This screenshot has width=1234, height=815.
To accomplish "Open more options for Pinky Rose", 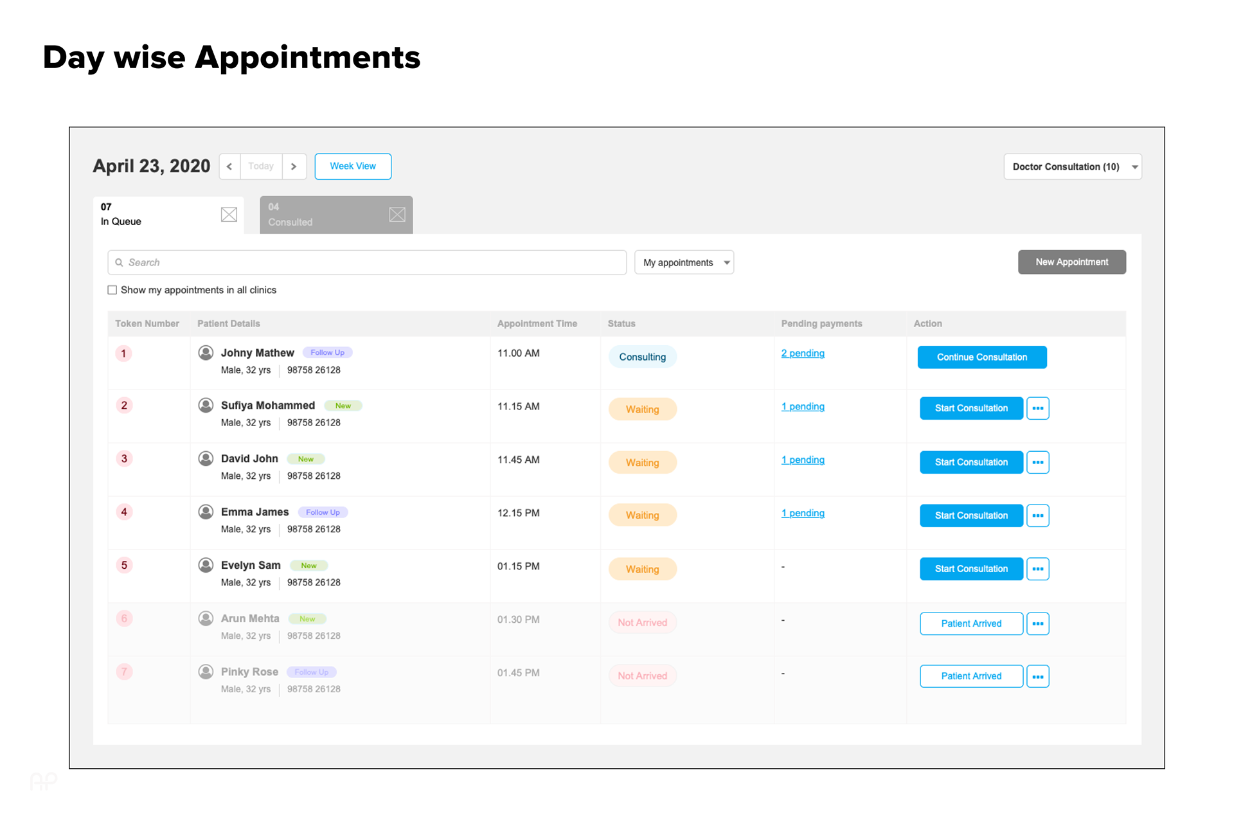I will click(1037, 676).
